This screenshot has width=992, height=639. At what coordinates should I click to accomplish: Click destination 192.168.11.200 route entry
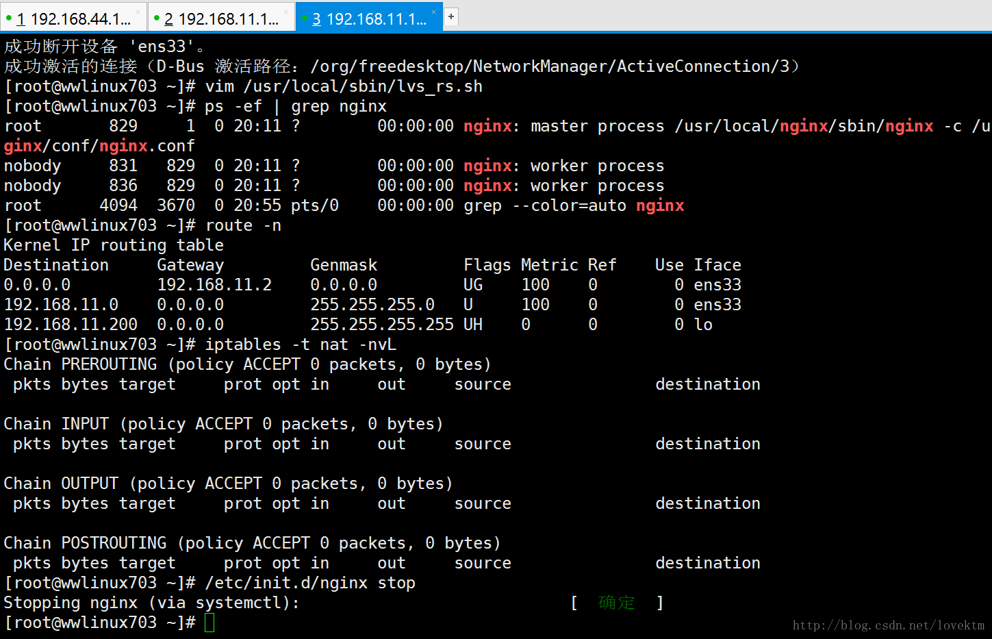pyautogui.click(x=71, y=325)
